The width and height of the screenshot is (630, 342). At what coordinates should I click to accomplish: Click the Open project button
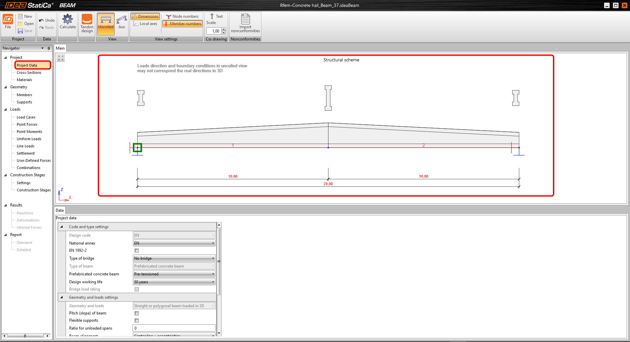click(x=26, y=24)
